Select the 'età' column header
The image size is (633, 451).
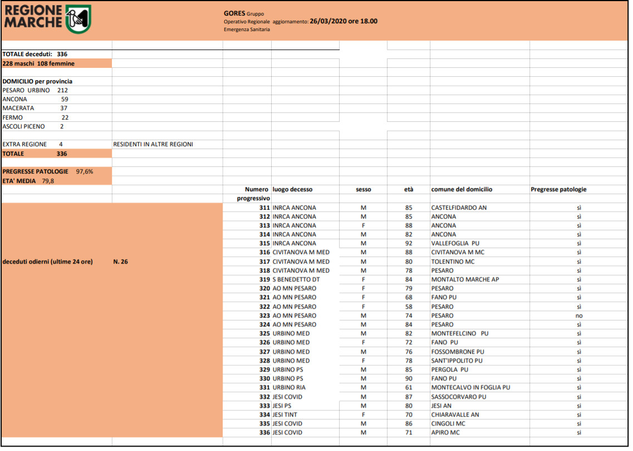click(x=409, y=189)
